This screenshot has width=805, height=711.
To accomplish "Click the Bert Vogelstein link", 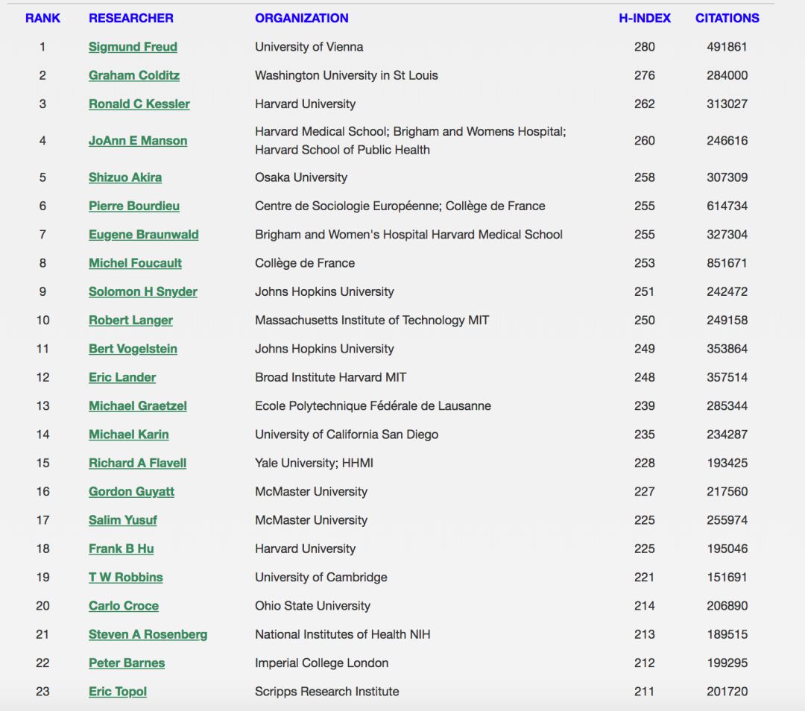I will click(133, 349).
